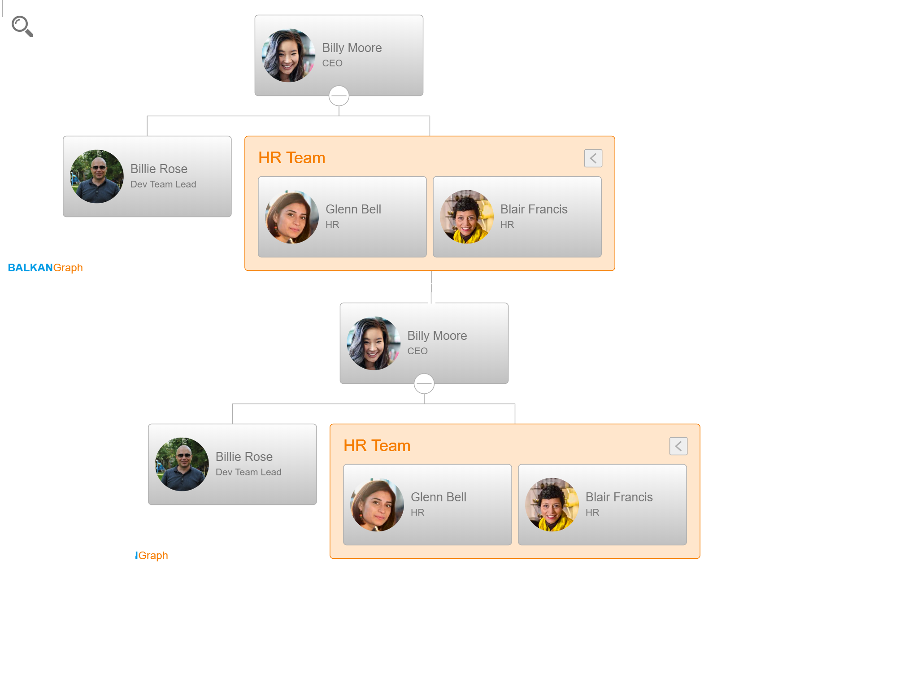The height and width of the screenshot is (678, 904).
Task: Click Billy Moore's avatar photo at top
Action: click(x=289, y=55)
